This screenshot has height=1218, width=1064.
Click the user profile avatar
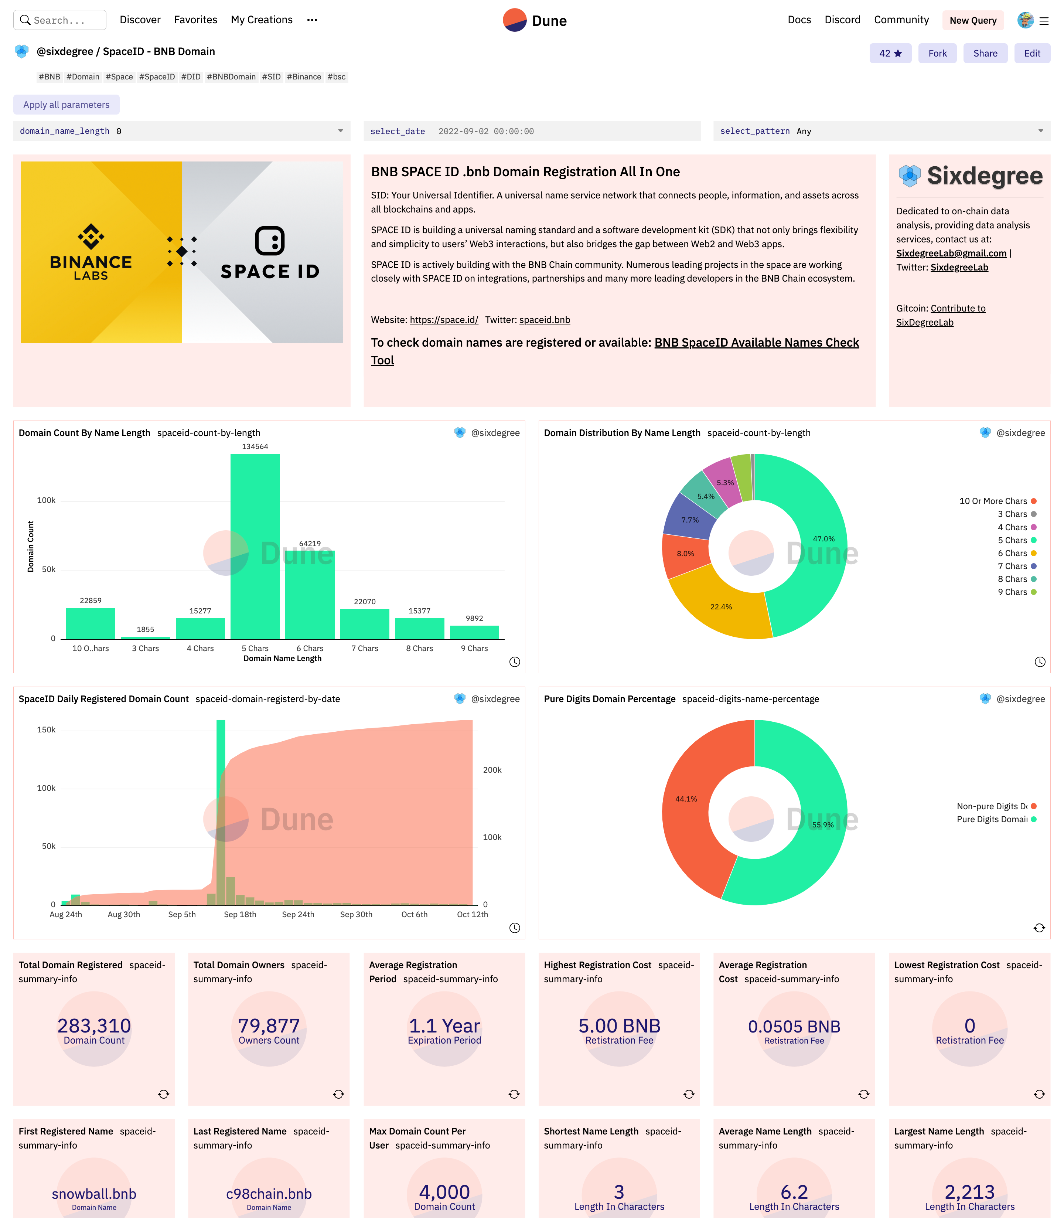click(1025, 20)
